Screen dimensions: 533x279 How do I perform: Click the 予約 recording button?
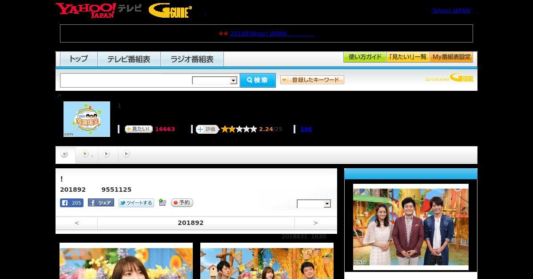point(182,202)
